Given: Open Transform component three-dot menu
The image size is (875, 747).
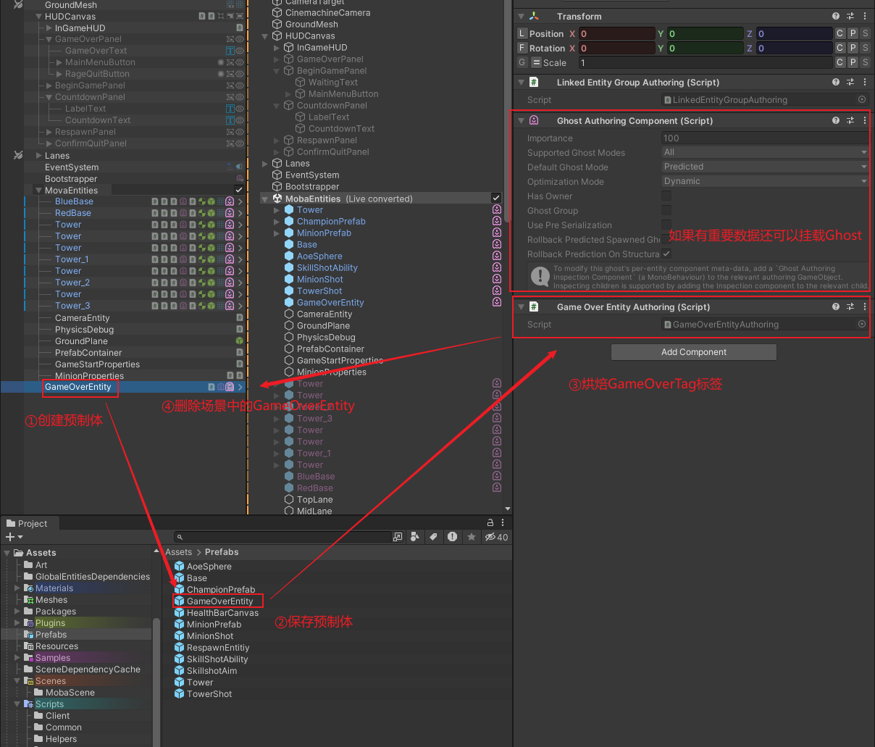Looking at the screenshot, I should click(865, 16).
